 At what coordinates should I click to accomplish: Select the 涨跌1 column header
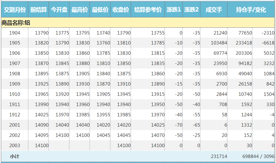(174, 10)
